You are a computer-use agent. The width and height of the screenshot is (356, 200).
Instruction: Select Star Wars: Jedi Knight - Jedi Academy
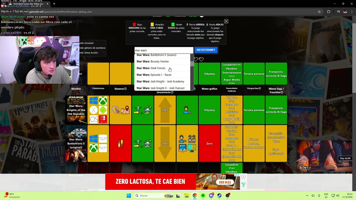click(162, 81)
